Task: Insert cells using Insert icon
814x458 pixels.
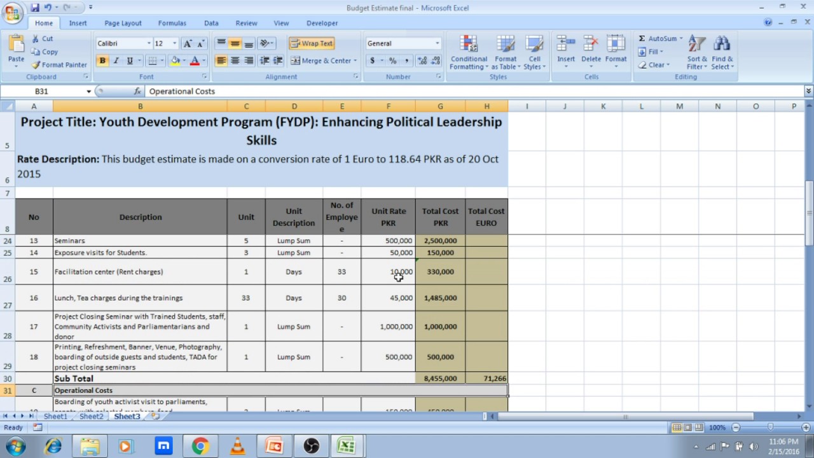Action: pyautogui.click(x=566, y=45)
